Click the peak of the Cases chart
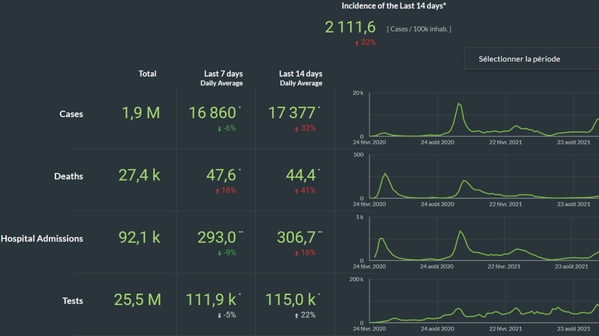 click(459, 104)
